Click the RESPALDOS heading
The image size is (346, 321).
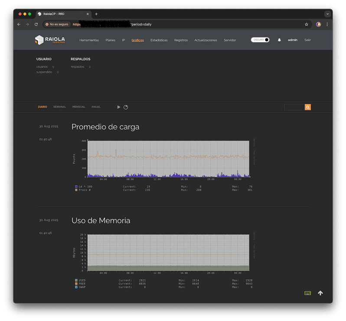point(81,59)
